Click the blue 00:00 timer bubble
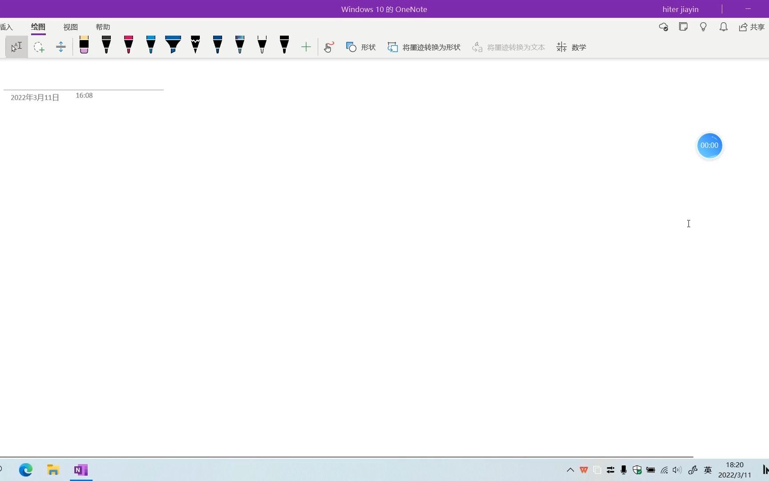This screenshot has width=769, height=481. [709, 146]
